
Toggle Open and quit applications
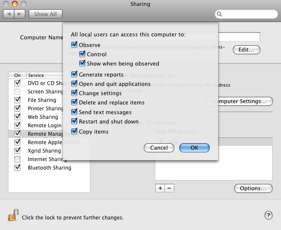point(74,83)
